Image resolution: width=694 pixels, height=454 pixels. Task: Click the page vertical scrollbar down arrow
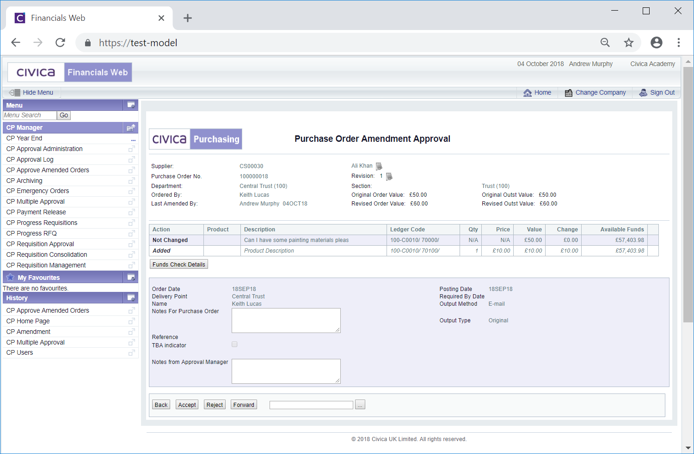point(688,448)
